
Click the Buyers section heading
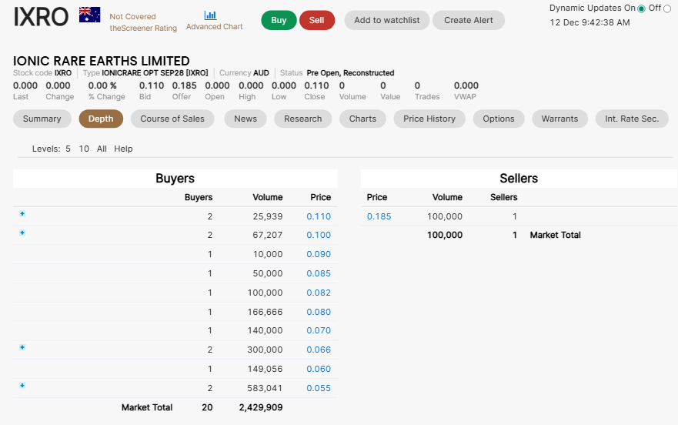click(x=175, y=179)
